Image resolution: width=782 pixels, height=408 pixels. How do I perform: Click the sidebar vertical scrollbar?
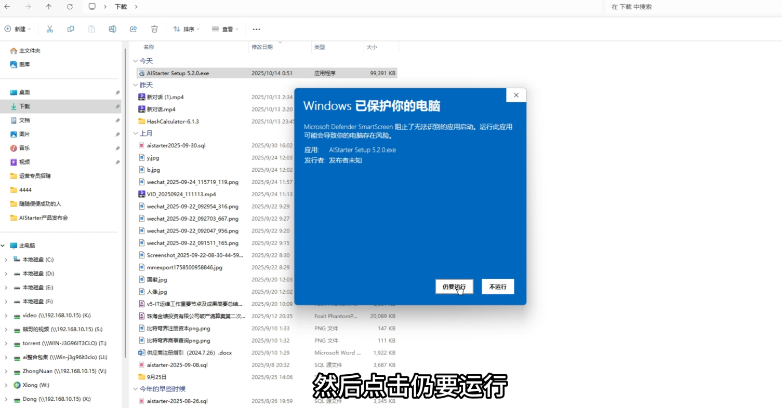[125, 202]
